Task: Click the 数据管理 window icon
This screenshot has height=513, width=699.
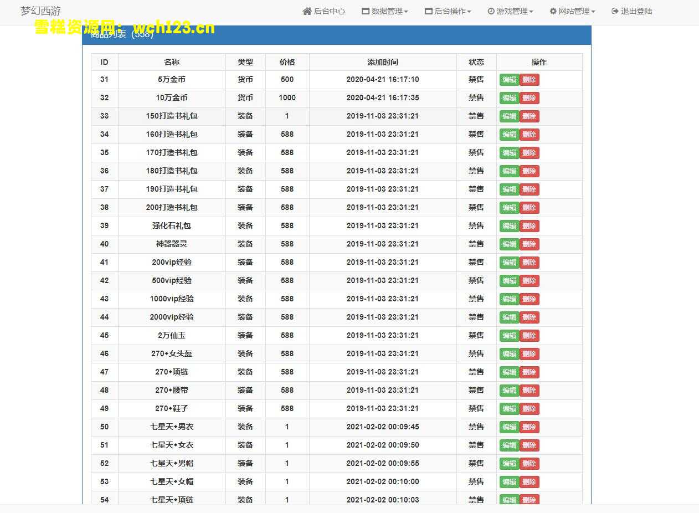Action: (366, 11)
